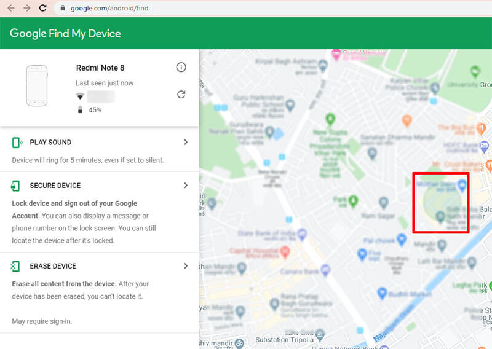Click the Secure Device lock icon
The image size is (492, 349).
pos(15,186)
